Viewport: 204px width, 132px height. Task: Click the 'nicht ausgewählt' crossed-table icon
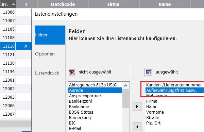coord(72,72)
